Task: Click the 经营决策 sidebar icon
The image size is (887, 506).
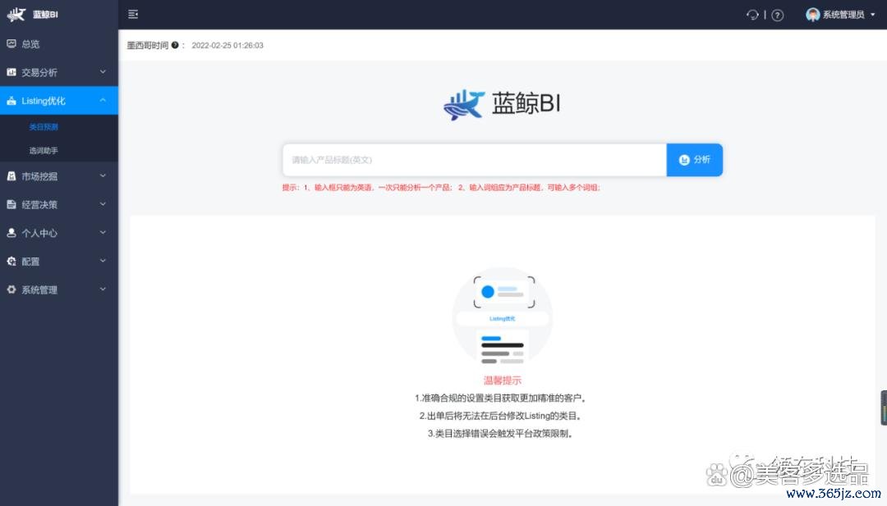Action: tap(11, 204)
